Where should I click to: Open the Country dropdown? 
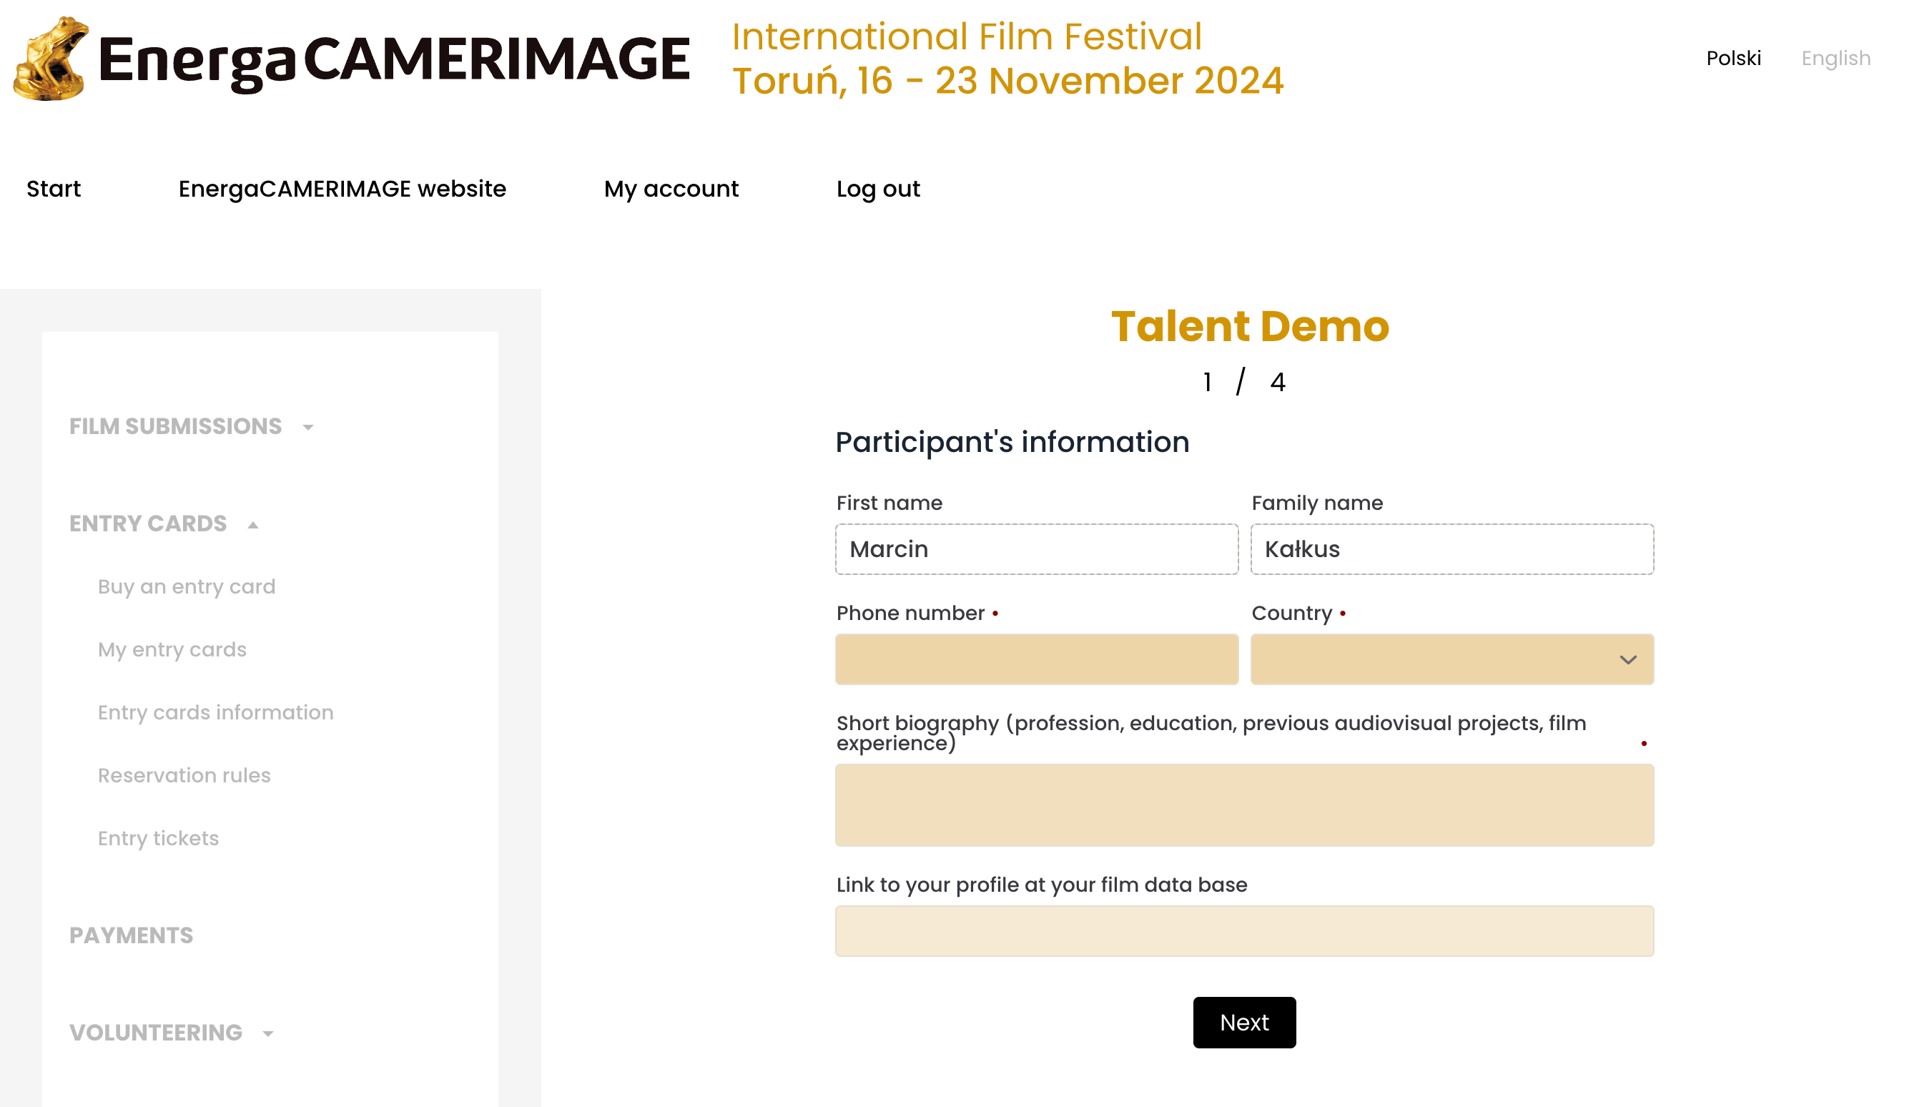(x=1452, y=659)
